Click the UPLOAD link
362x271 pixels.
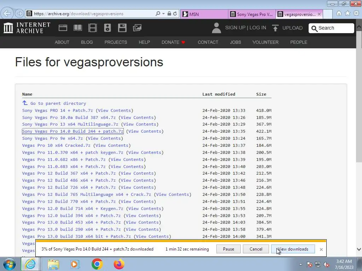292,28
